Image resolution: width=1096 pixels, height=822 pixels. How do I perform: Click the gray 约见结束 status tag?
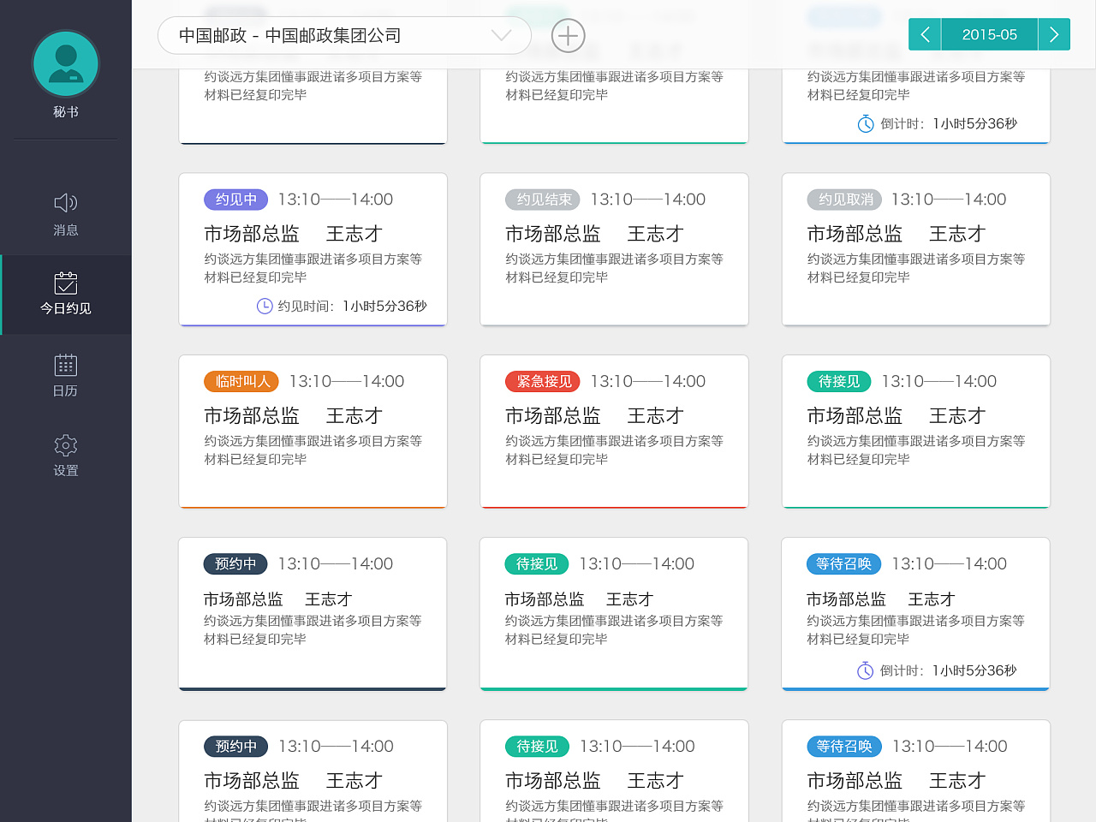tap(543, 200)
